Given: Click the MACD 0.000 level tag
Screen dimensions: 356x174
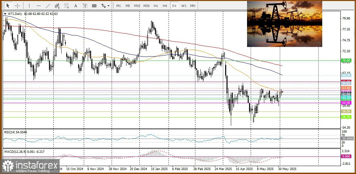Looking at the screenshot, I should [x=346, y=156].
